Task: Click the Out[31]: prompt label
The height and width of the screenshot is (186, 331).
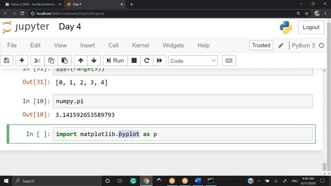Action: [36, 82]
